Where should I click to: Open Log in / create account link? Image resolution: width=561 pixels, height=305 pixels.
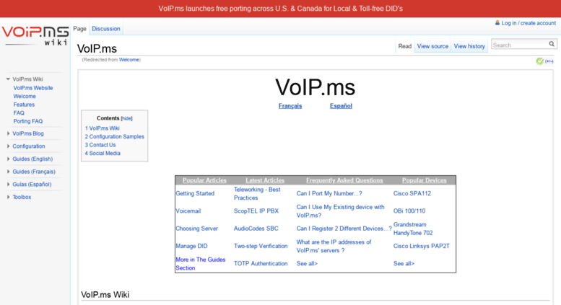point(529,23)
